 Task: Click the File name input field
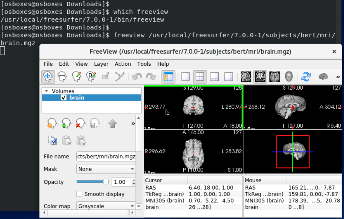click(106, 156)
